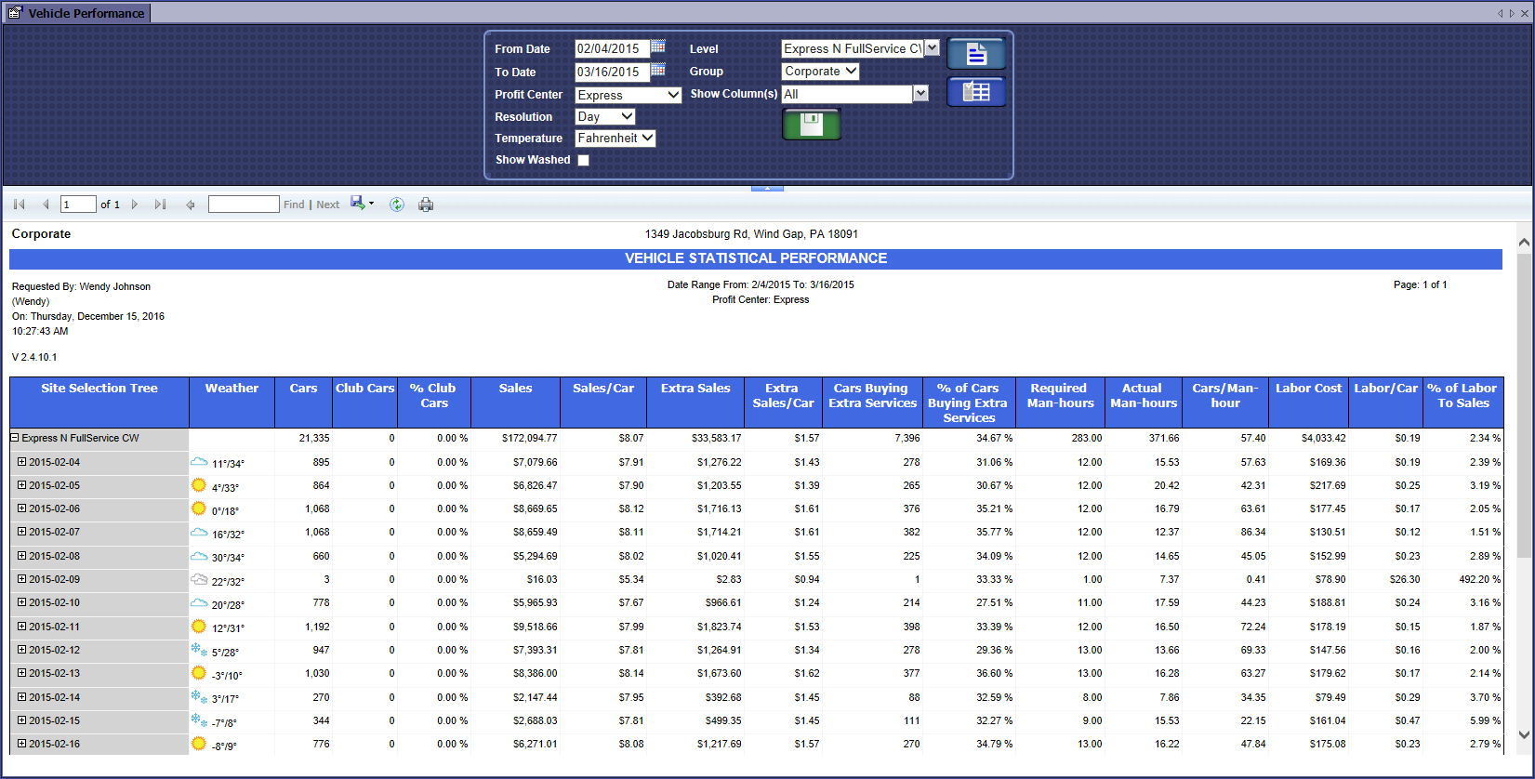Open the Resolution dropdown

click(605, 116)
